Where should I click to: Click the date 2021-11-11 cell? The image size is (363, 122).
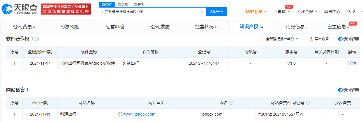tap(40, 114)
